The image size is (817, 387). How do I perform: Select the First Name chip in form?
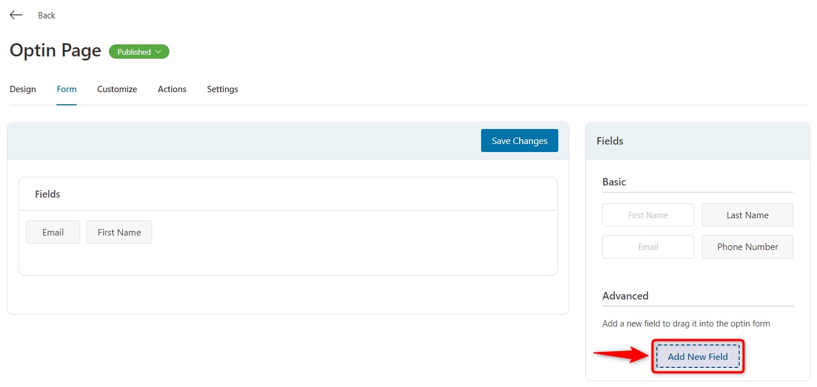point(119,232)
